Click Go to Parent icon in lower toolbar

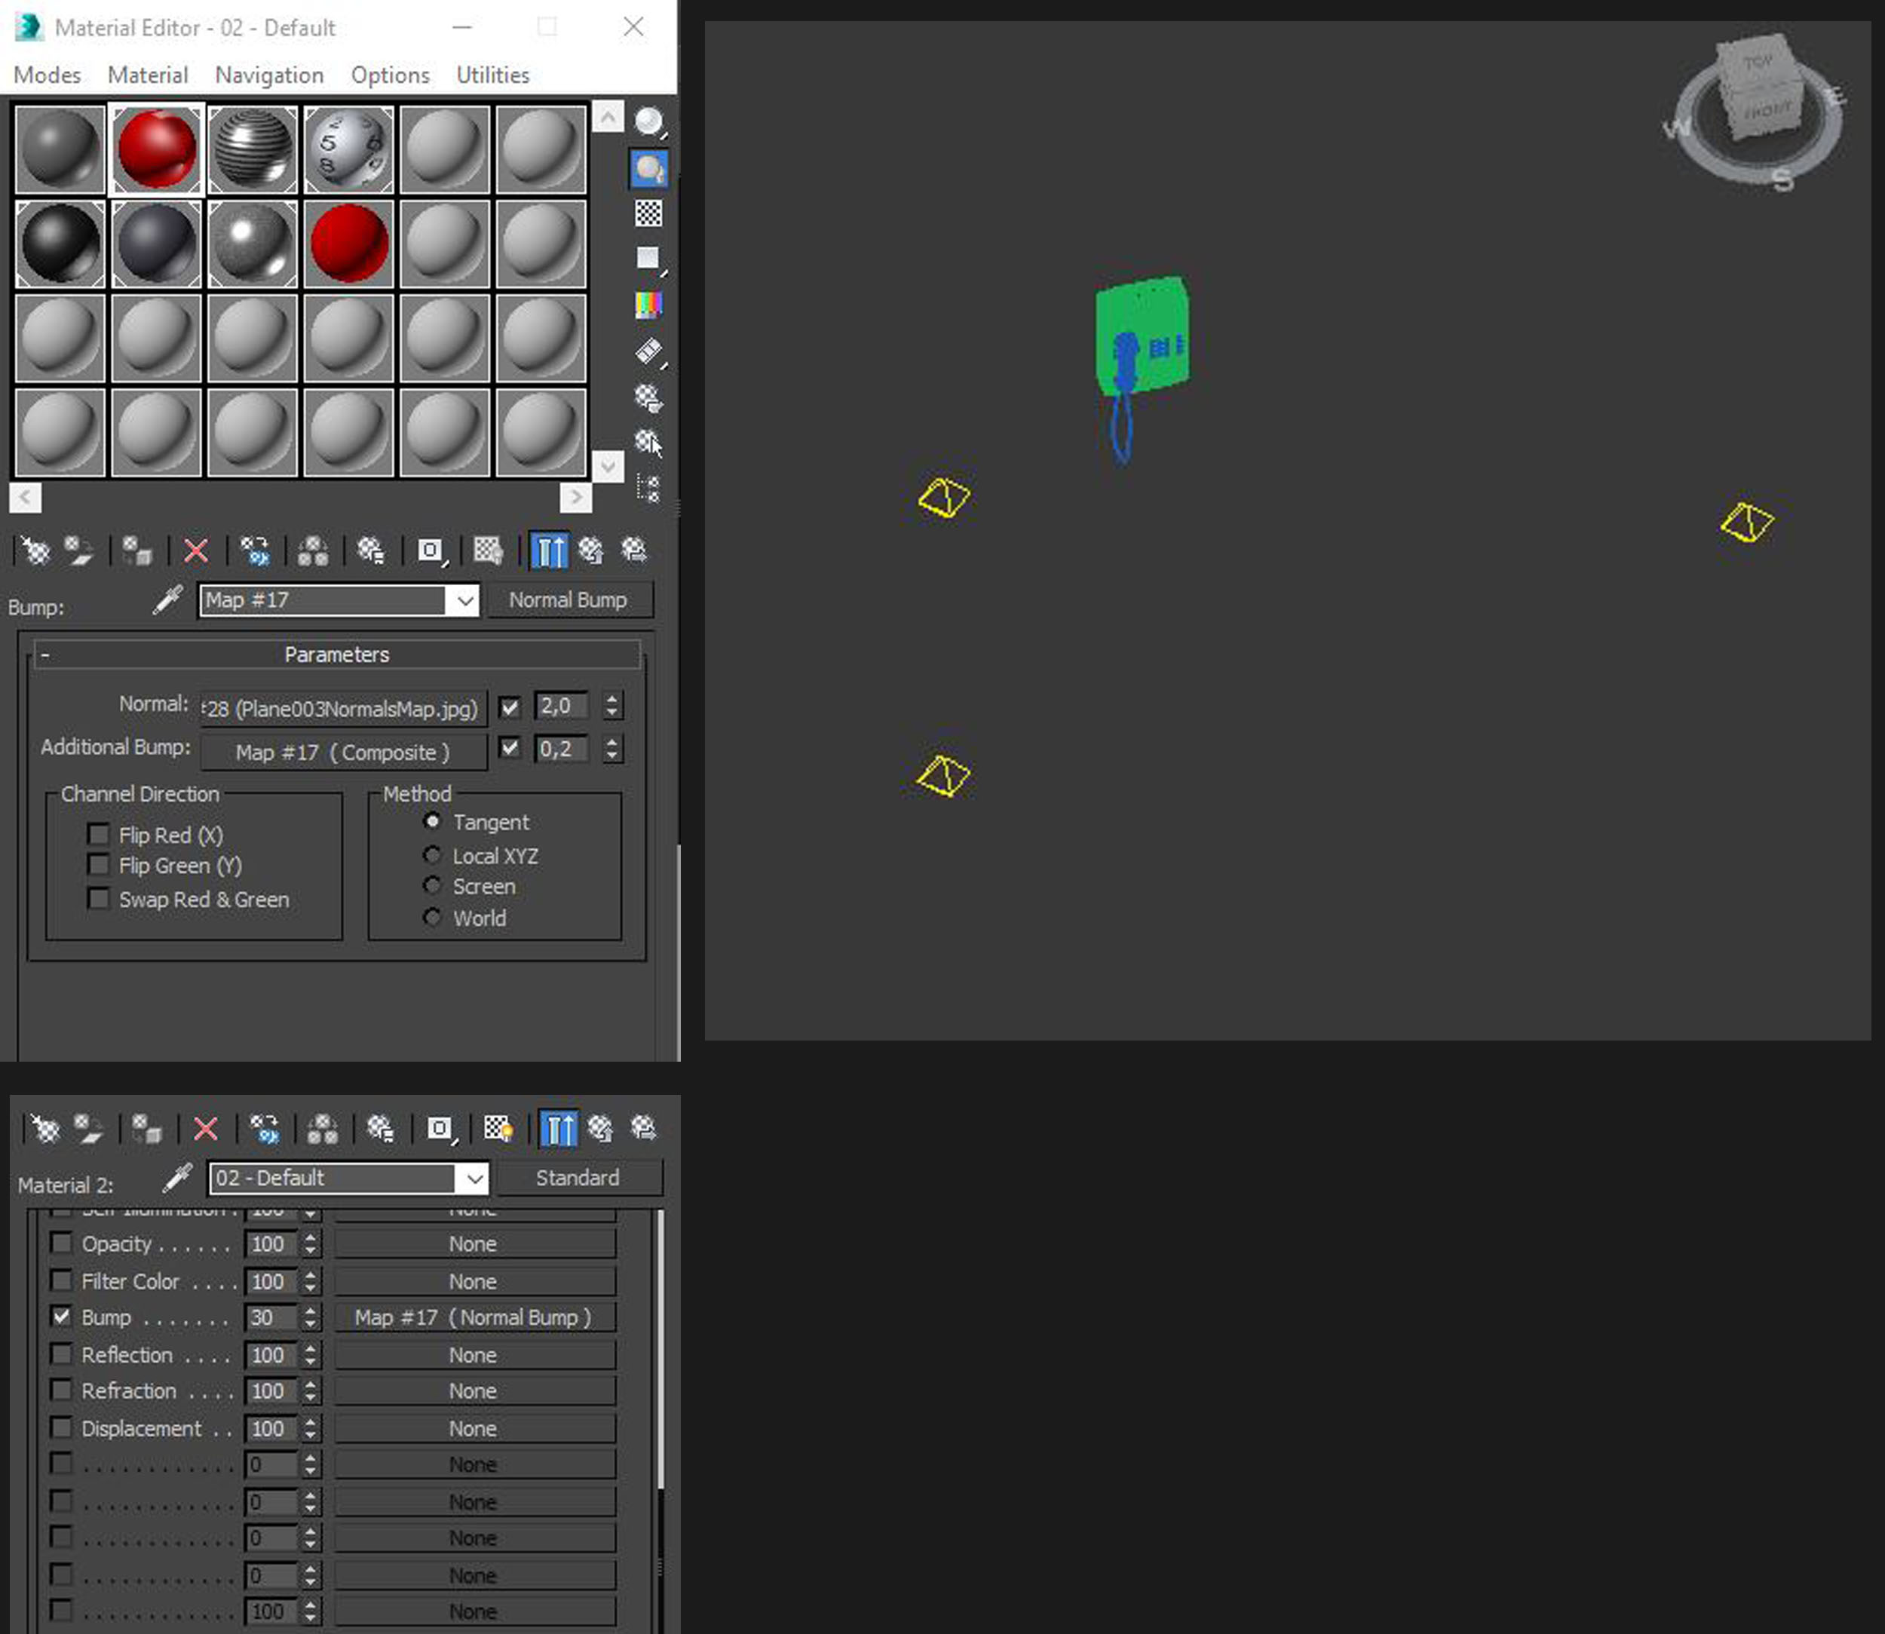point(600,1129)
